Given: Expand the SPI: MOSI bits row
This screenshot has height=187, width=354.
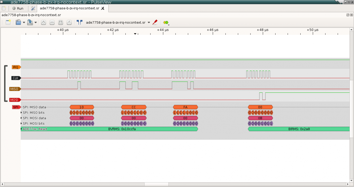Looking at the screenshot, I should click(21, 123).
